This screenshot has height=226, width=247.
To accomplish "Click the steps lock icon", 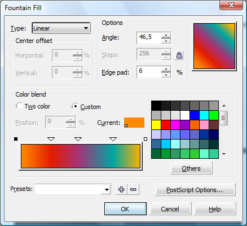I will pos(179,55).
